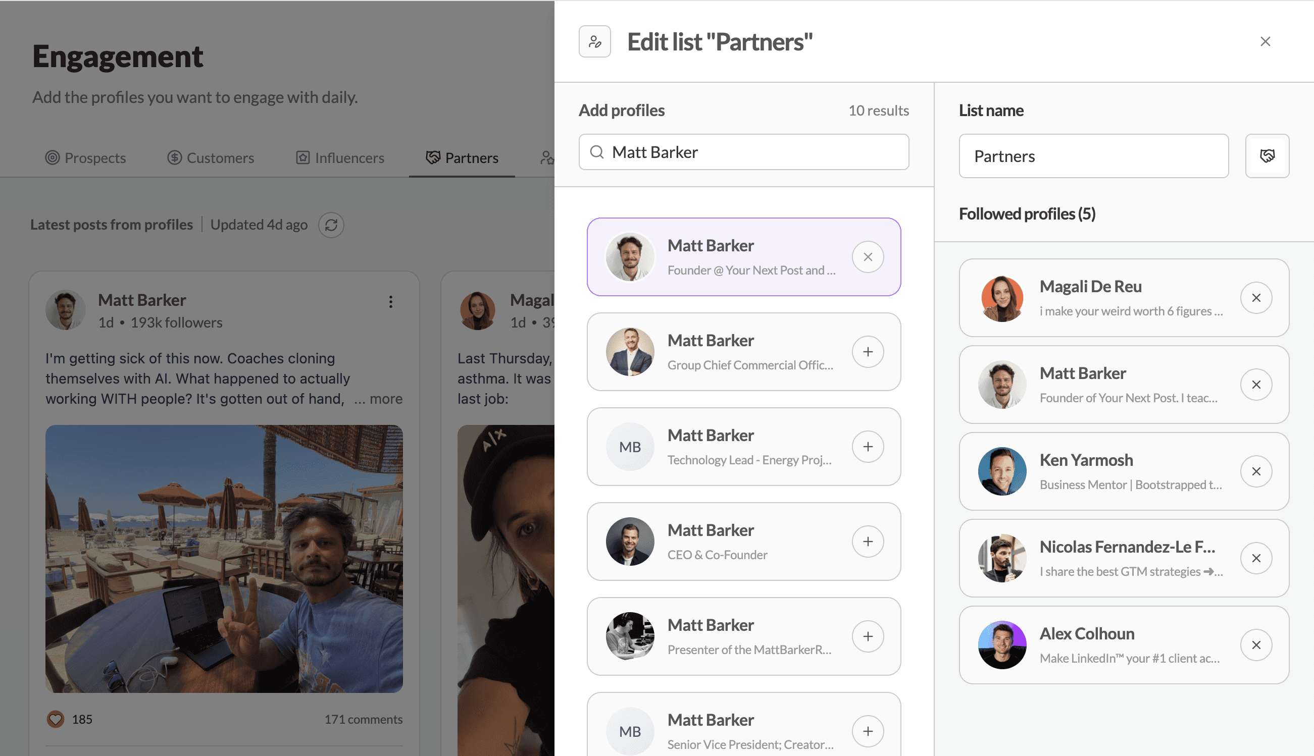Add Matt Barker, Group Chief Commercial Officer
The height and width of the screenshot is (756, 1314).
pos(868,352)
